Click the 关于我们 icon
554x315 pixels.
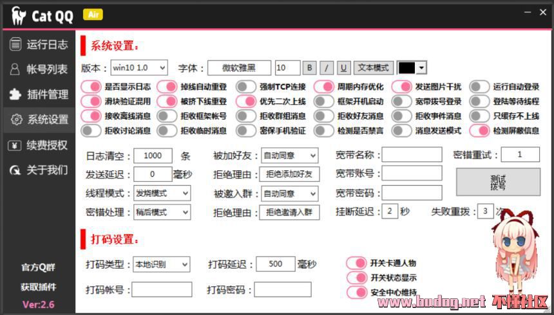tap(15, 170)
